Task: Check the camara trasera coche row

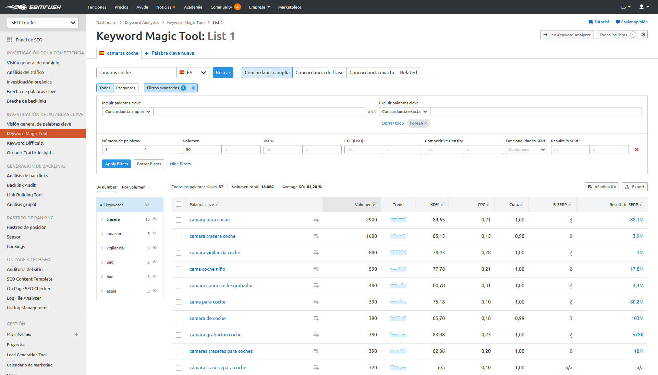Action: [x=179, y=236]
